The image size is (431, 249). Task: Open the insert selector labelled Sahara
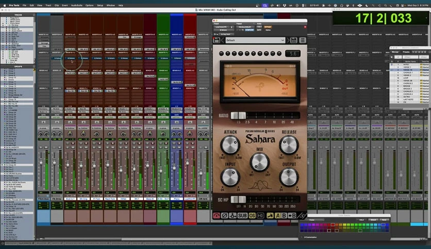point(223,30)
